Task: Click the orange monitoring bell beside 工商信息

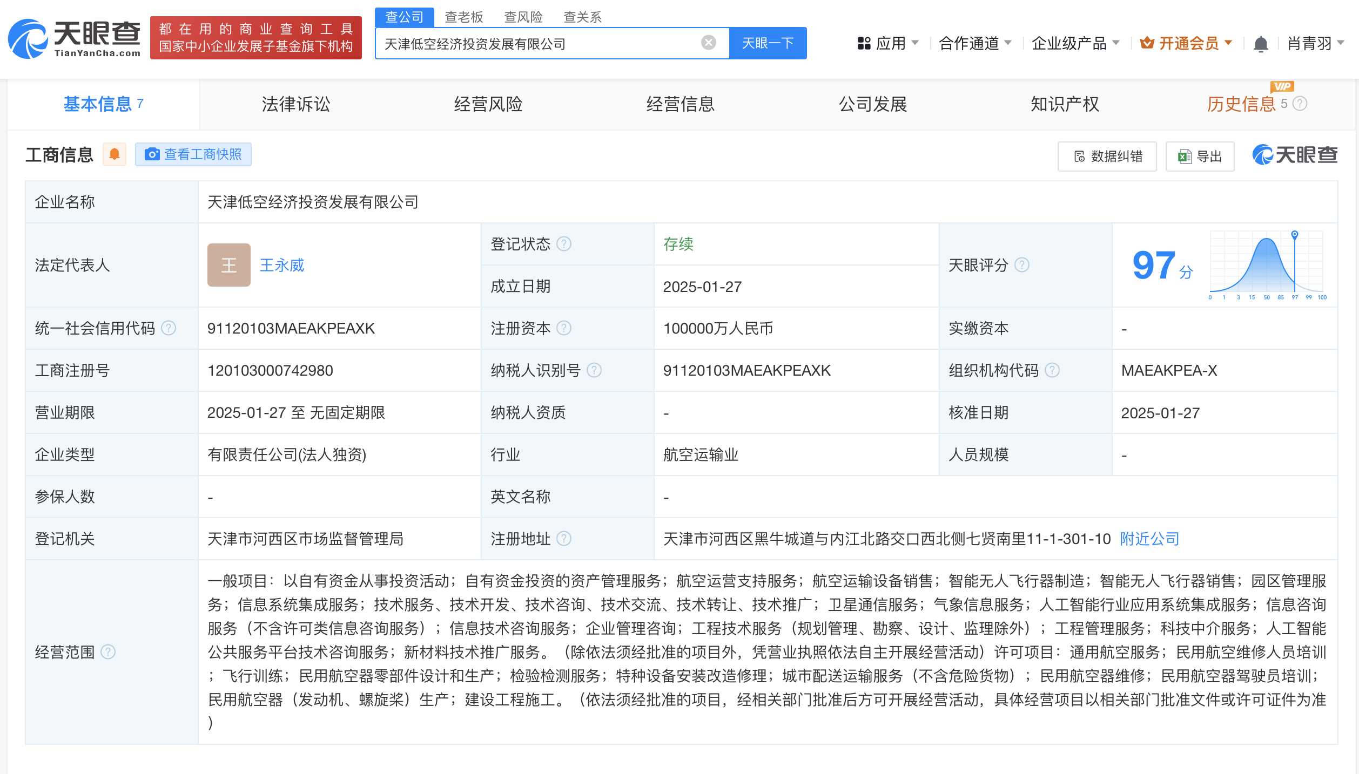Action: click(x=115, y=155)
